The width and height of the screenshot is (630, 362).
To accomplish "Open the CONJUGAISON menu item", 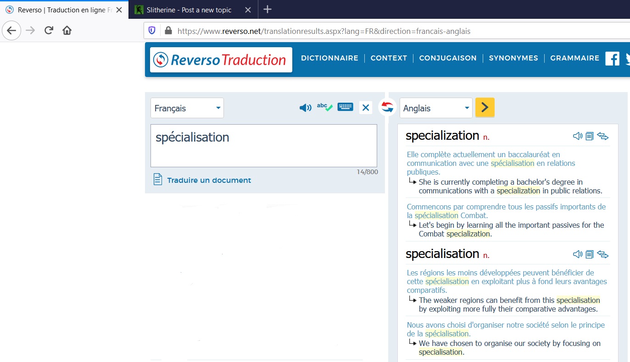I will coord(448,58).
